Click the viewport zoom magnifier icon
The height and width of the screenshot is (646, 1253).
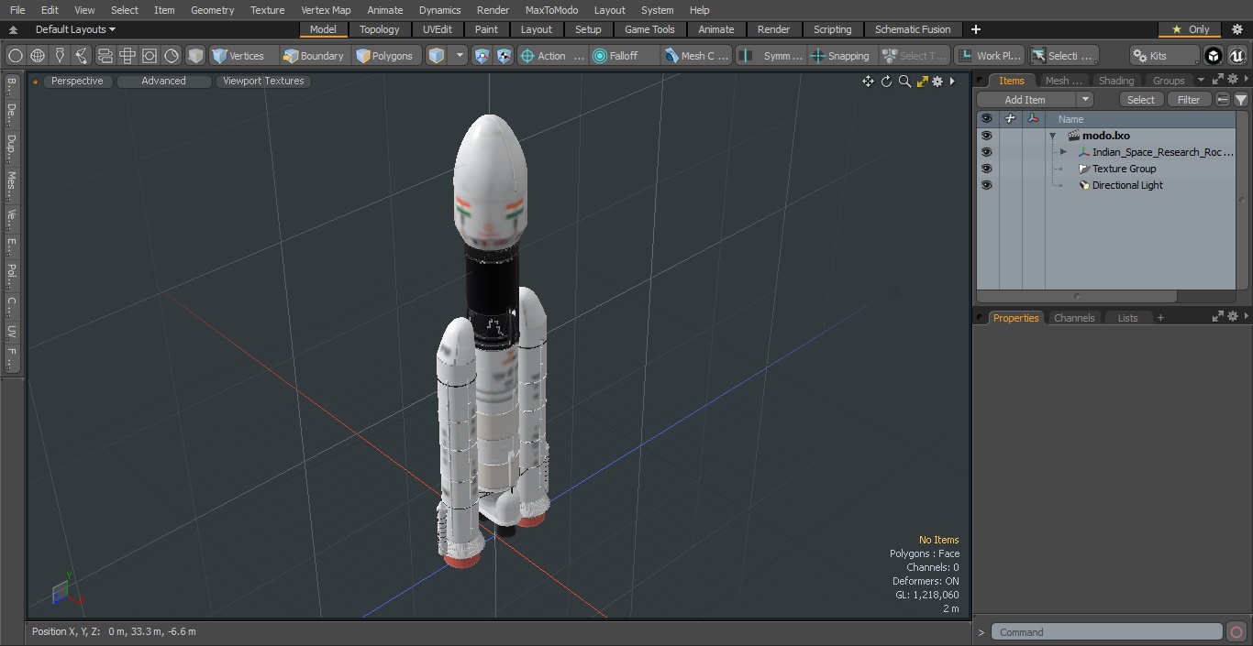[904, 82]
